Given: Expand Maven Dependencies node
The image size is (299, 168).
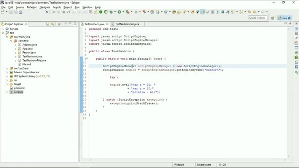Looking at the screenshot, I should (x=7, y=72).
